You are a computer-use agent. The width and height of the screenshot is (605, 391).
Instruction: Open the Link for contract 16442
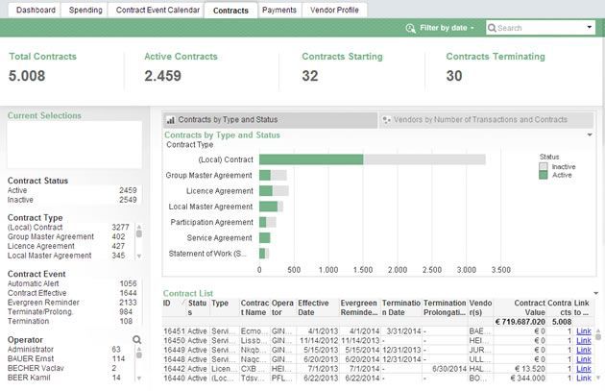(584, 369)
